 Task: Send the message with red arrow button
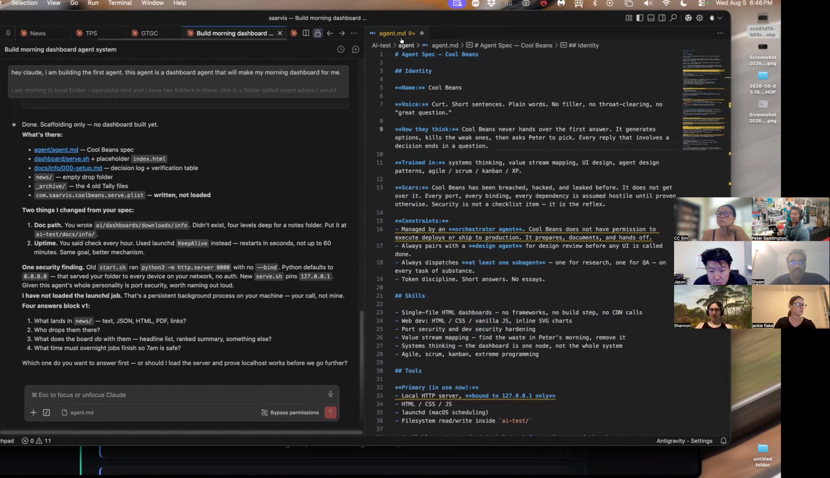tap(330, 413)
